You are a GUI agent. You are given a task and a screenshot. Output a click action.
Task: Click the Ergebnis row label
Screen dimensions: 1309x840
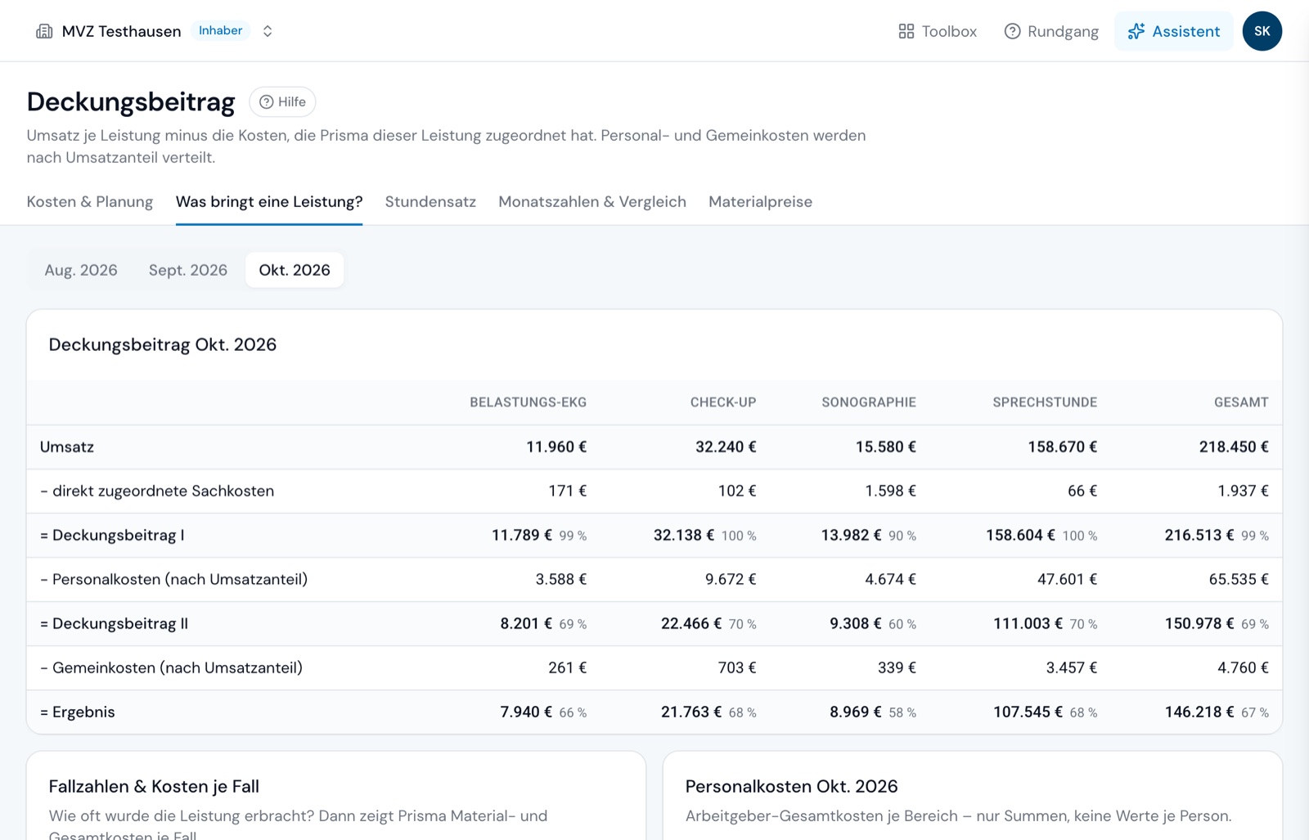(78, 712)
